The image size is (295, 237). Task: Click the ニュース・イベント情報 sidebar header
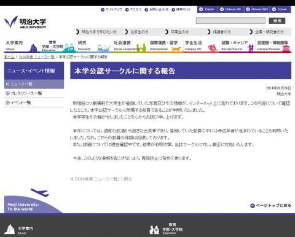[x=34, y=71]
